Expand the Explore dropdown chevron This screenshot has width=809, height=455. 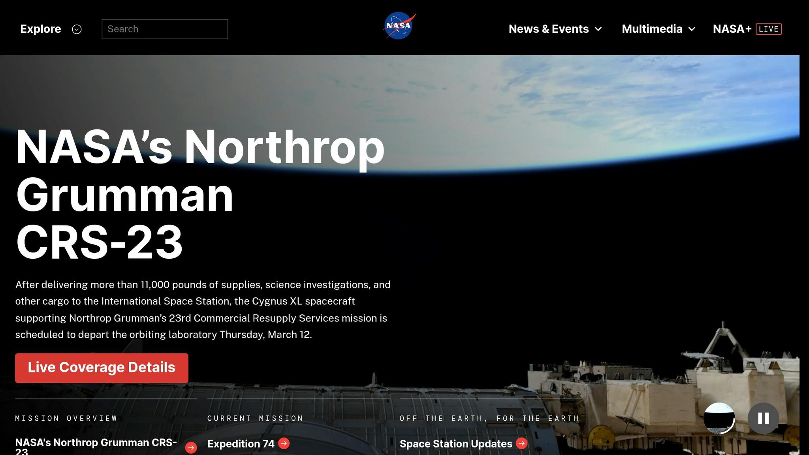[77, 29]
